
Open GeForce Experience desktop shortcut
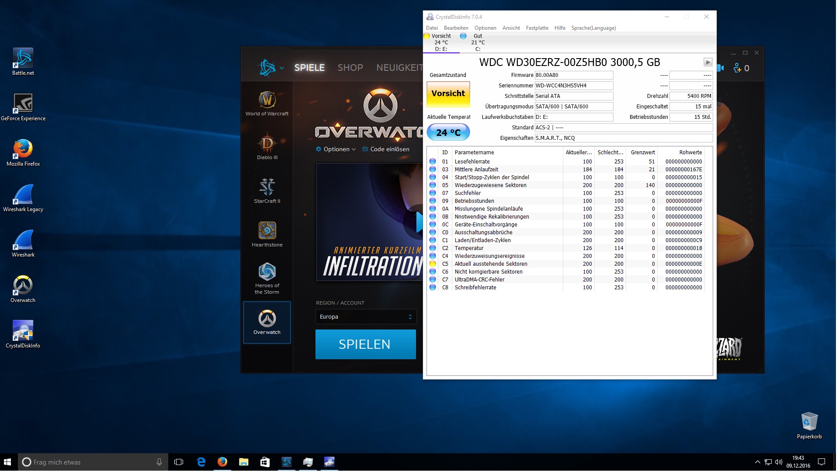23,107
